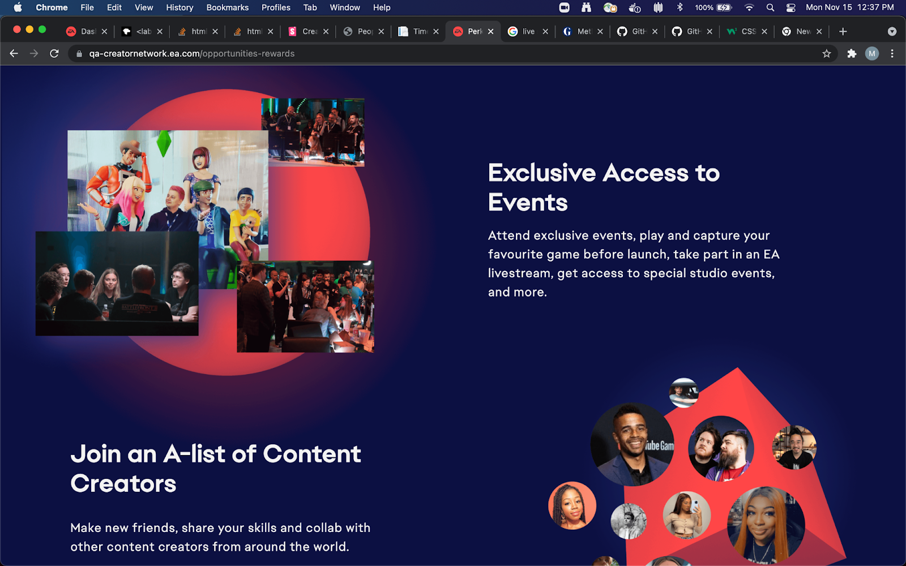Image resolution: width=906 pixels, height=566 pixels.
Task: Open the File menu
Action: coord(87,7)
